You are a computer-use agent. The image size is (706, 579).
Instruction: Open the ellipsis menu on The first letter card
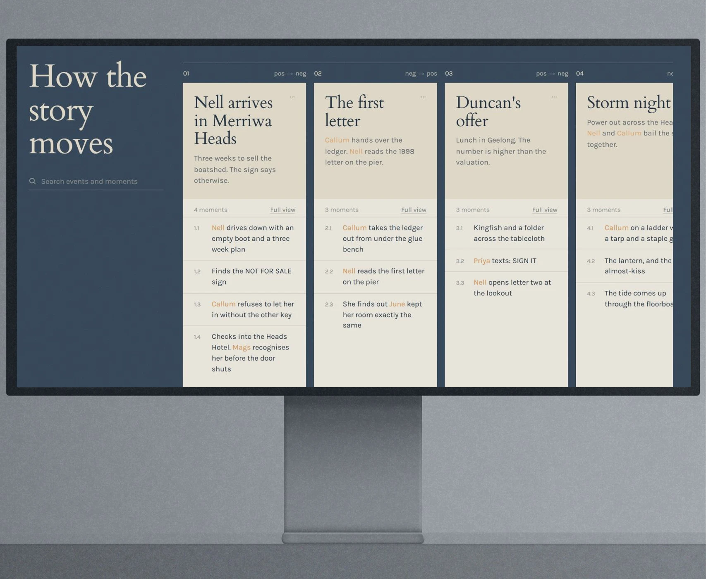(x=423, y=97)
